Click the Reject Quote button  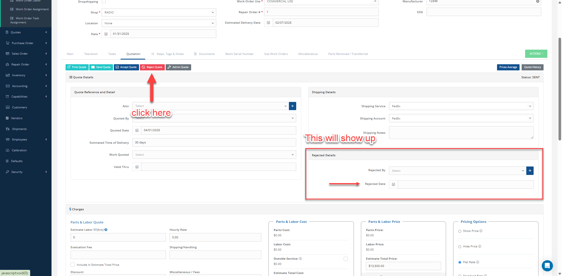click(152, 67)
